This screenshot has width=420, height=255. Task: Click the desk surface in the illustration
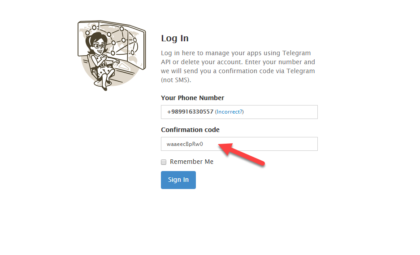[x=124, y=68]
